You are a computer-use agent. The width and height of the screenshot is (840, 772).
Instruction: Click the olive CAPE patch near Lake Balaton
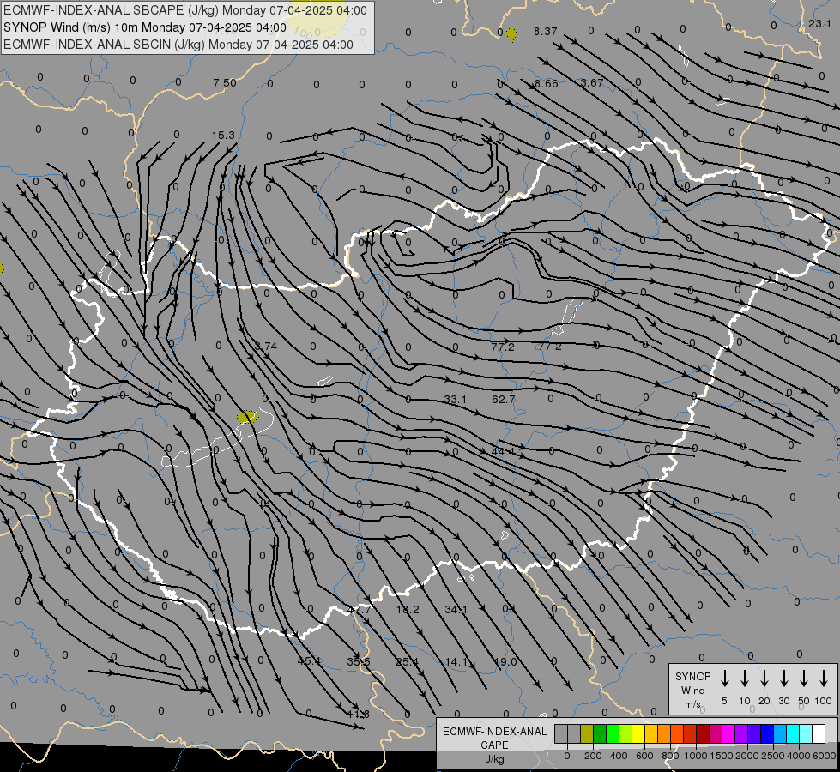click(247, 416)
